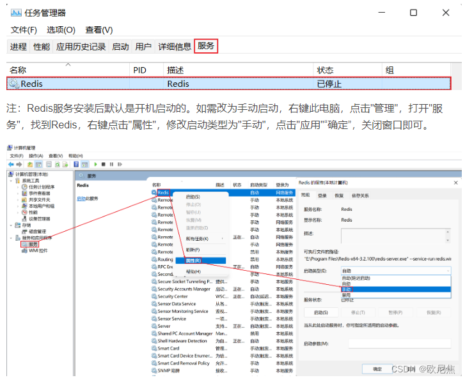Open the 文件(F) menu in Task Manager
This screenshot has height=380, width=465.
click(x=24, y=30)
